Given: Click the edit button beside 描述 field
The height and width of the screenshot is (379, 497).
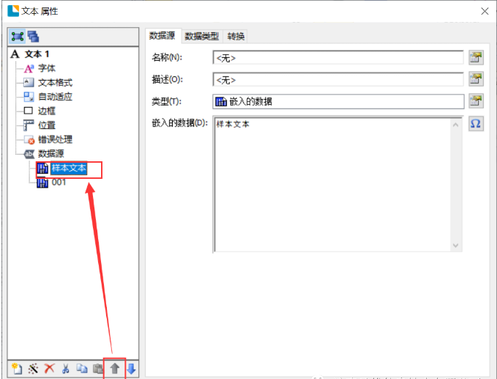Looking at the screenshot, I should coord(476,79).
